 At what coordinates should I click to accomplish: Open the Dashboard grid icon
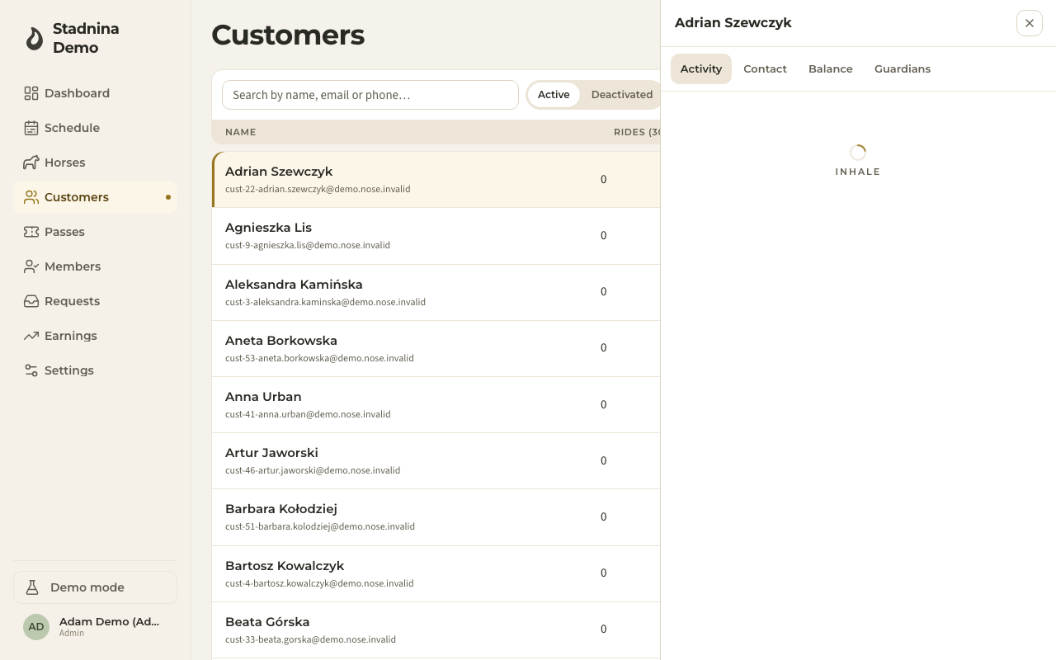[31, 93]
